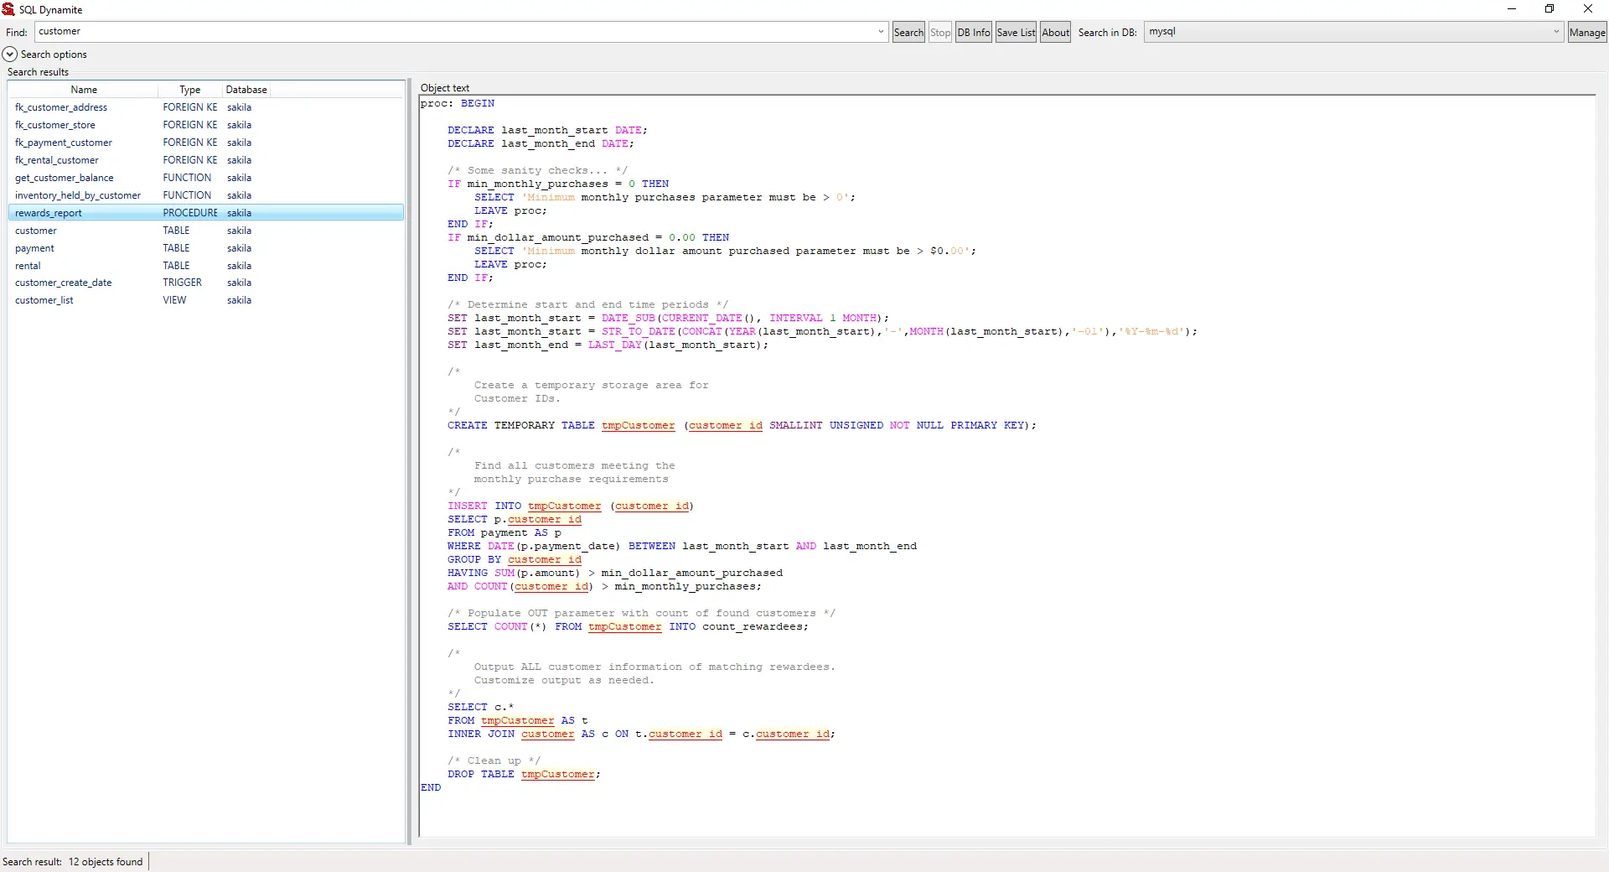Open the Find field dropdown arrow
The image size is (1609, 872).
click(880, 32)
